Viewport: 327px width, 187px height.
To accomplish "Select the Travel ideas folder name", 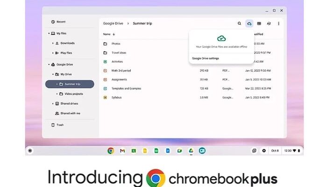I will (119, 53).
